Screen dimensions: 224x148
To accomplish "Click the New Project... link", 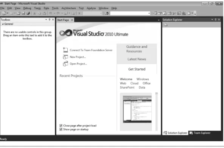I will tap(78, 57).
